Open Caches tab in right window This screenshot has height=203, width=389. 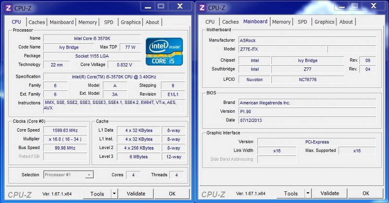pos(230,22)
